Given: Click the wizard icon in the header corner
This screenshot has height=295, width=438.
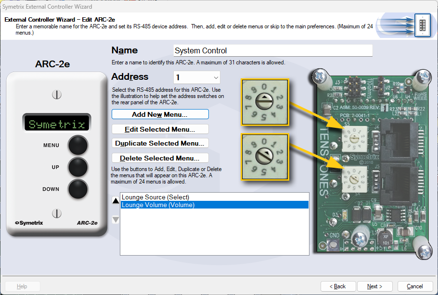Looking at the screenshot, I should 422,25.
